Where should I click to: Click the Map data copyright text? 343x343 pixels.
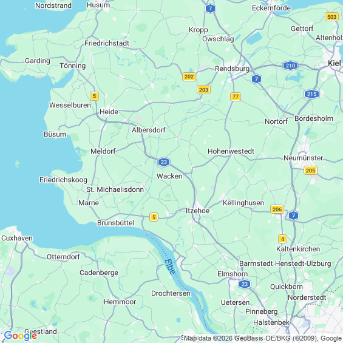click(263, 339)
